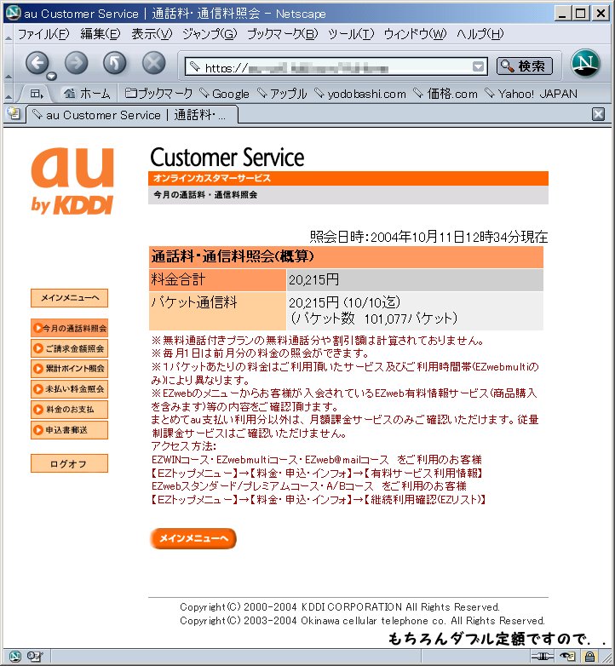Screen dimensions: 615x666
Task: Click the Navigator icon in status bar
Action: 14,657
